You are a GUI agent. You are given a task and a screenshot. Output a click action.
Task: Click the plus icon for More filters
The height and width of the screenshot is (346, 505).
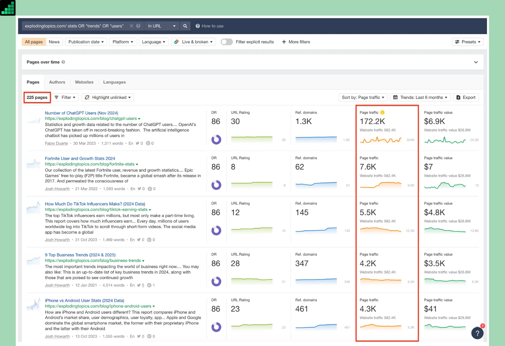pos(284,42)
